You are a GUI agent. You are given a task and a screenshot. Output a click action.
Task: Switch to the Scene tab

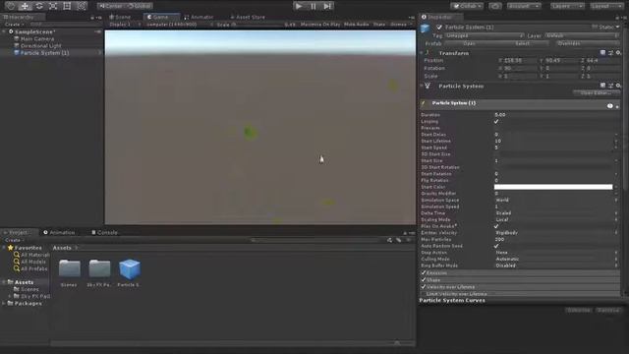pos(120,17)
